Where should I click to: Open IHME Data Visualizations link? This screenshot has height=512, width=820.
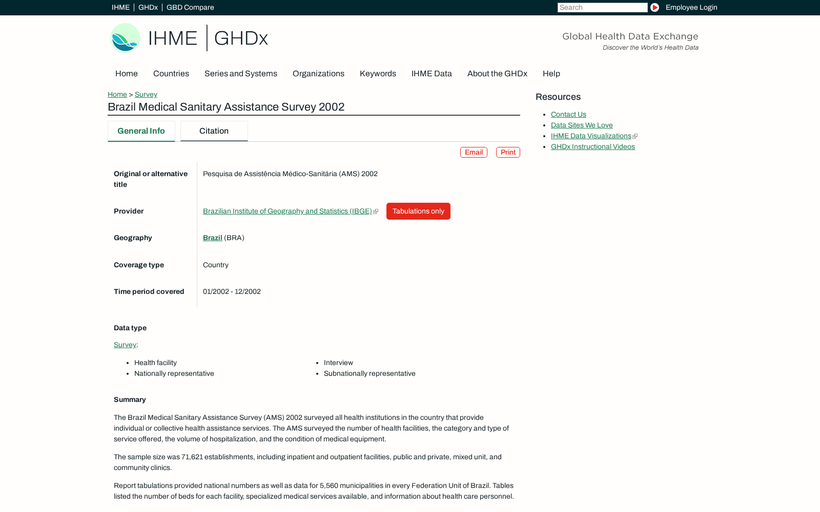[591, 136]
